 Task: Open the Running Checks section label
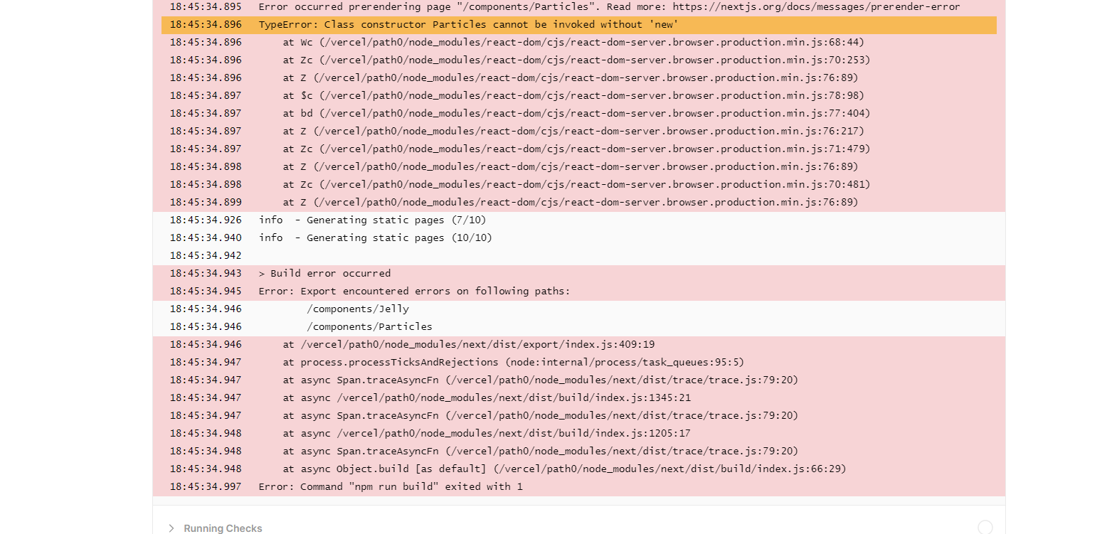pos(223,528)
